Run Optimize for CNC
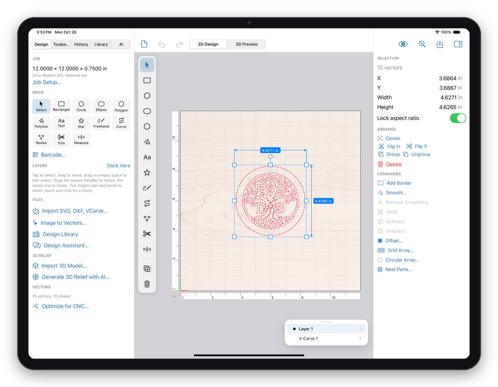 click(61, 306)
